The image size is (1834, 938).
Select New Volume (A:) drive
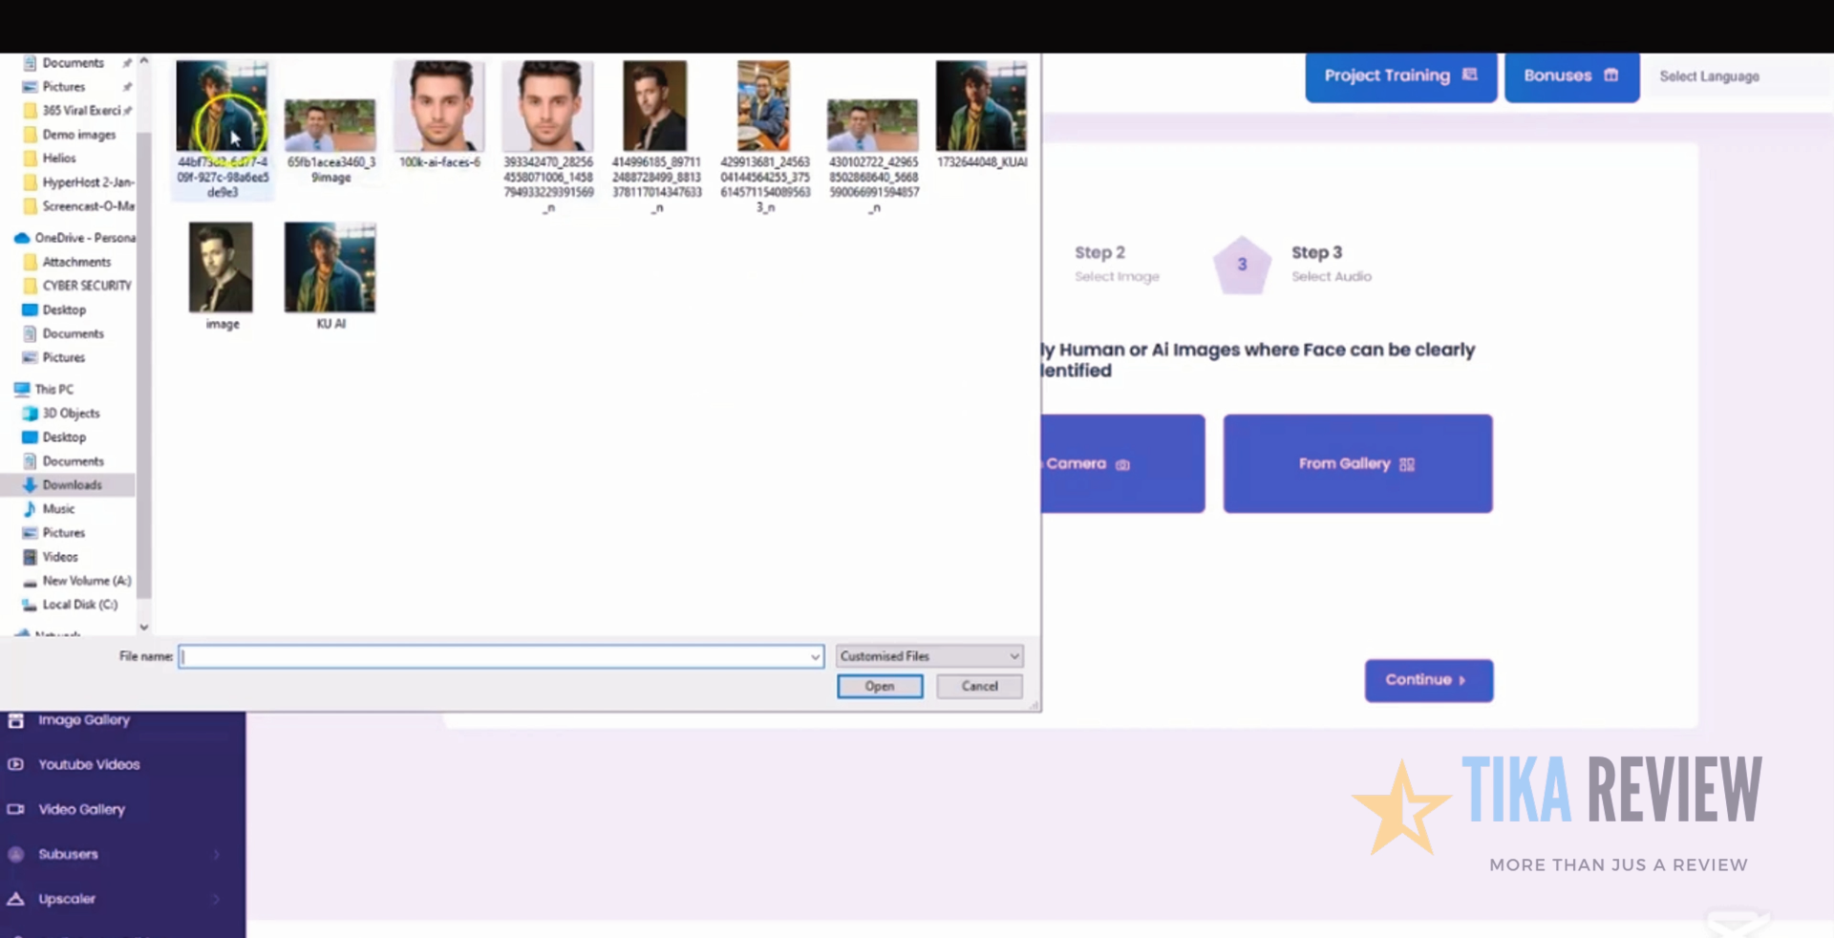point(86,581)
